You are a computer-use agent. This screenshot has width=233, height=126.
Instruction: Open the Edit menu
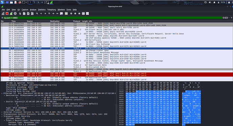coord(8,10)
